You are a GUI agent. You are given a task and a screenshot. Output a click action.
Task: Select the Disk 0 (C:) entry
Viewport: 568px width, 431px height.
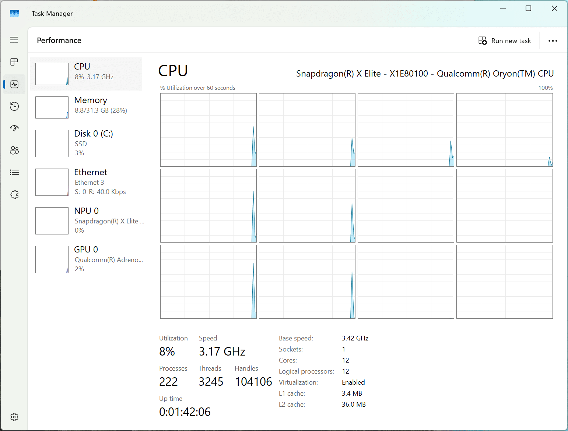click(x=86, y=143)
